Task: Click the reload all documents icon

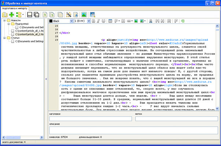Action: point(52,15)
